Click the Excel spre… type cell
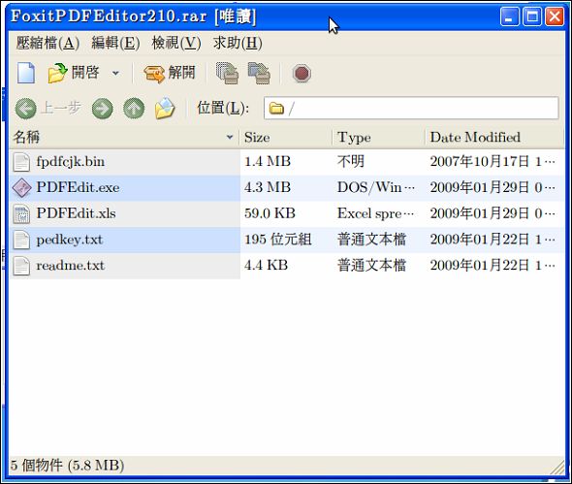Screen dimensions: 572x484 click(376, 213)
